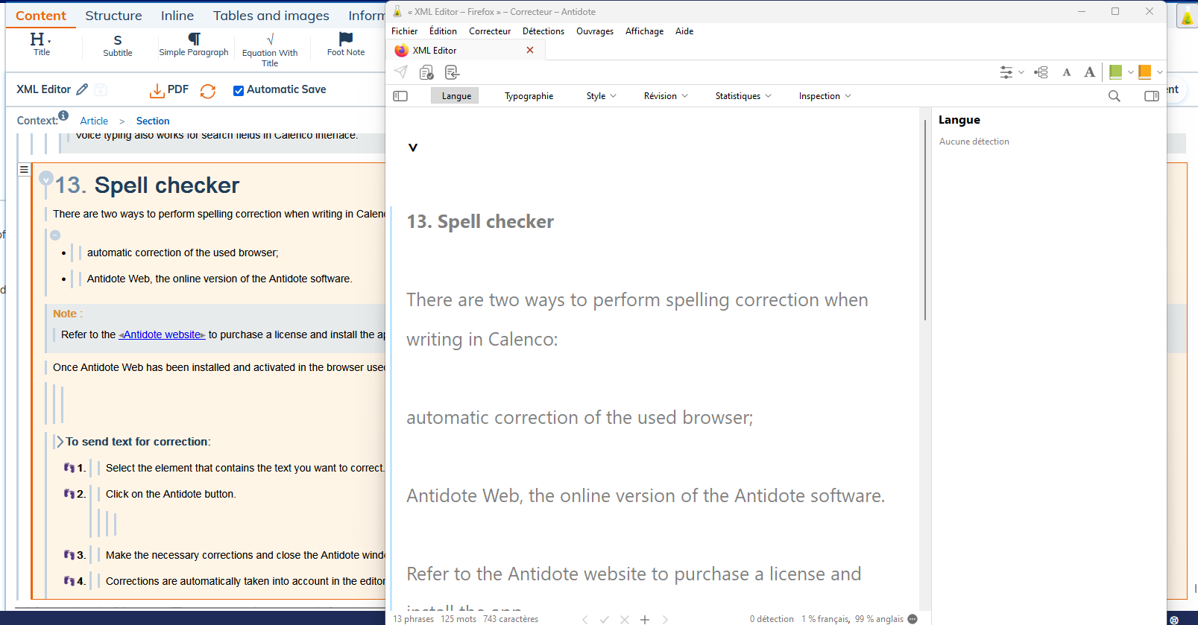
Task: Expand the orange book dropdown arrow
Action: [1159, 72]
